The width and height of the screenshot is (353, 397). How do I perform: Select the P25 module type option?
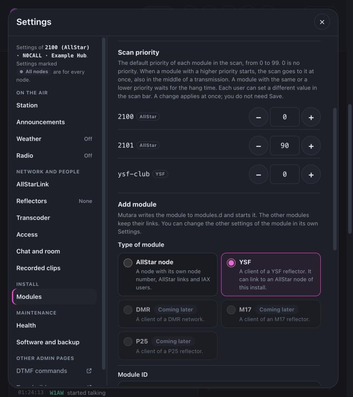tap(168, 346)
